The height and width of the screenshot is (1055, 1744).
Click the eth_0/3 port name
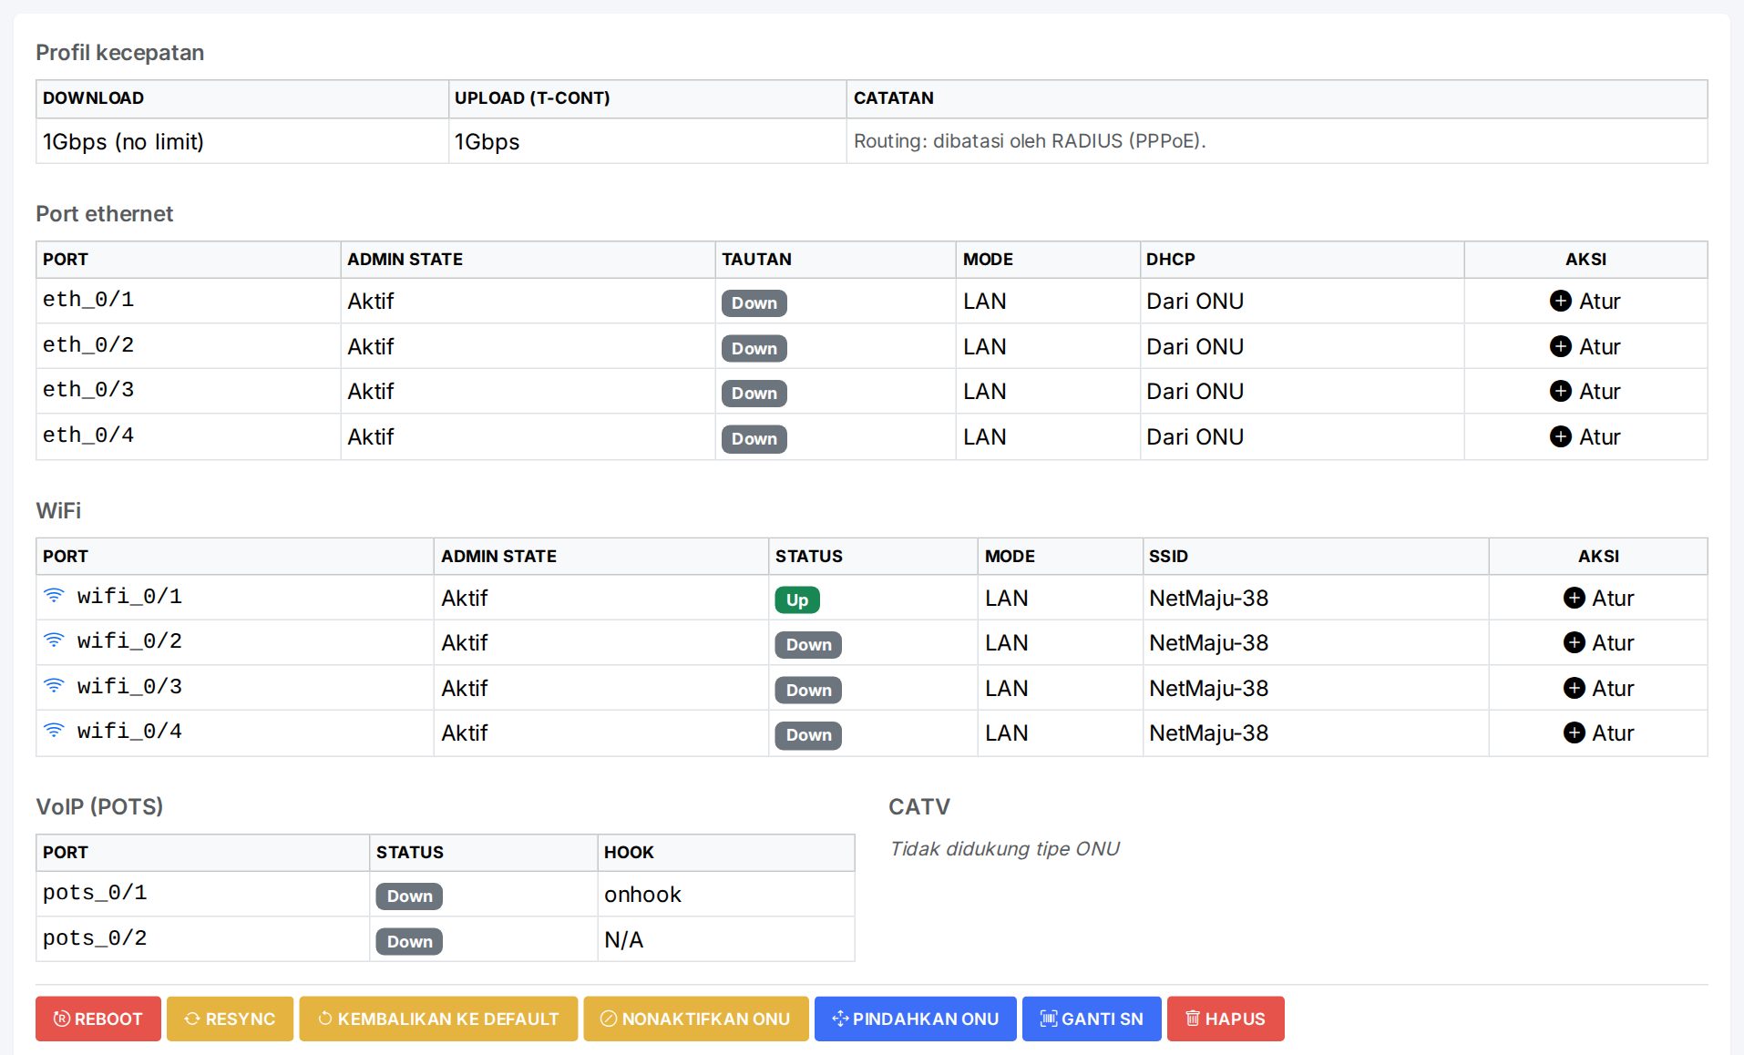(88, 390)
